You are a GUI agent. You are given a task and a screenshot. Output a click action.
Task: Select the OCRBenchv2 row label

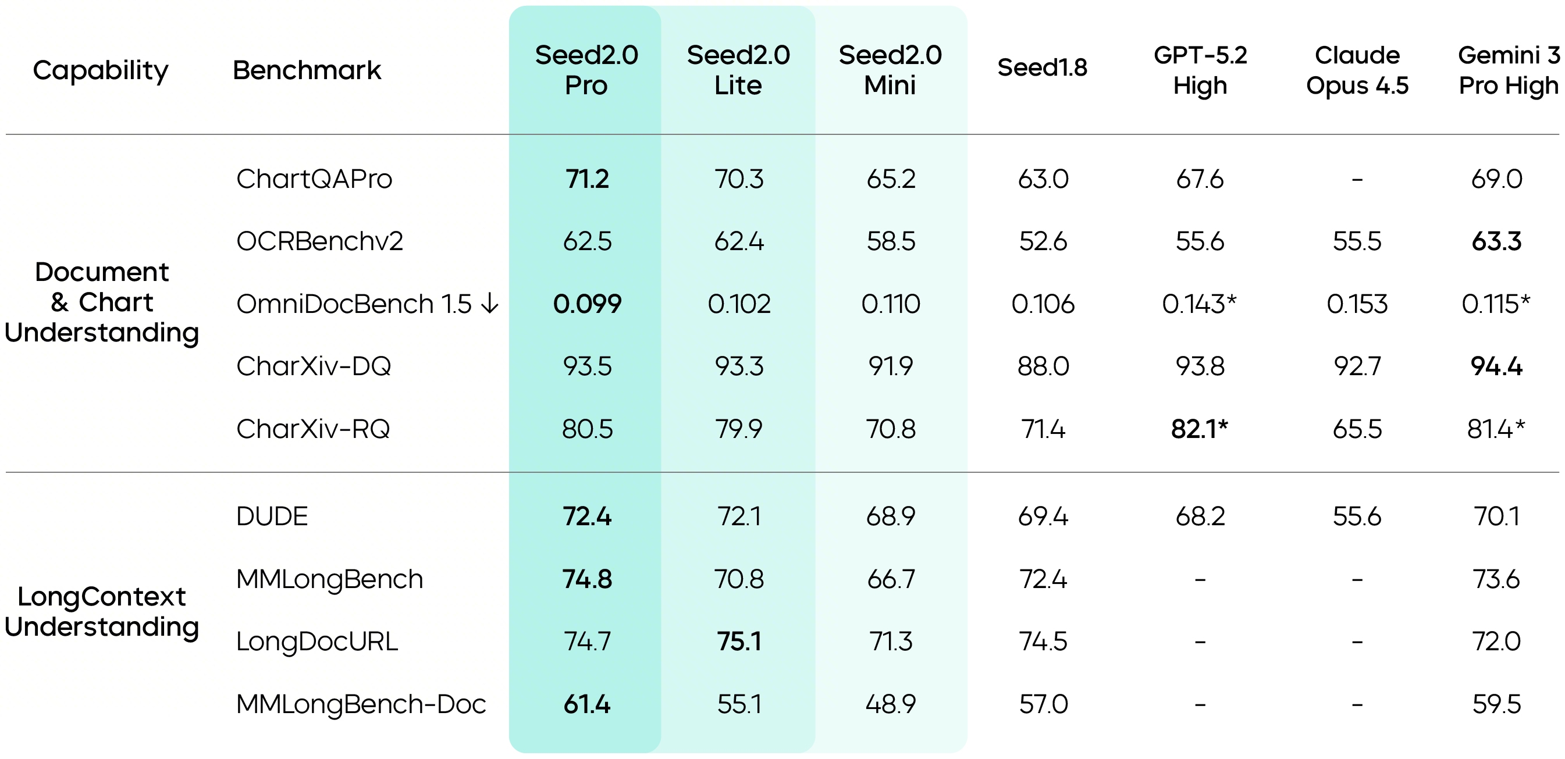[x=319, y=242]
